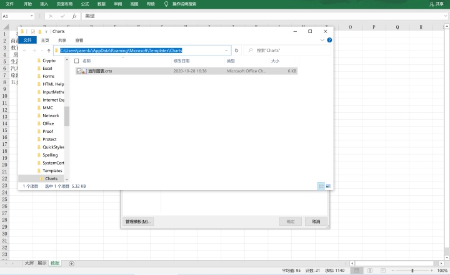
Task: Click the properties checkmark icon in Explorer title bar
Action: pos(33,32)
